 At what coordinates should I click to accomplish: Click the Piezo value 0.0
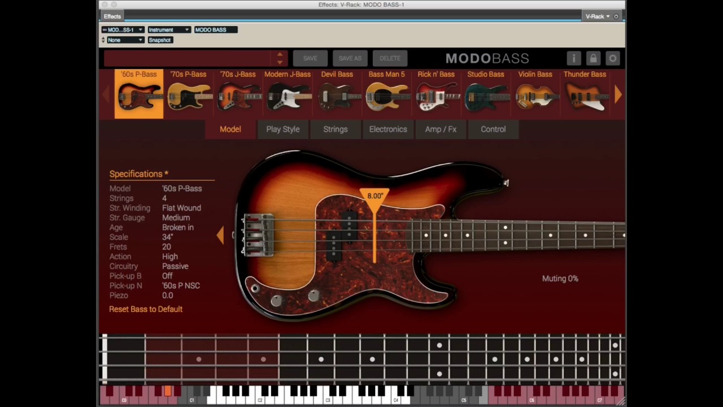tap(168, 296)
